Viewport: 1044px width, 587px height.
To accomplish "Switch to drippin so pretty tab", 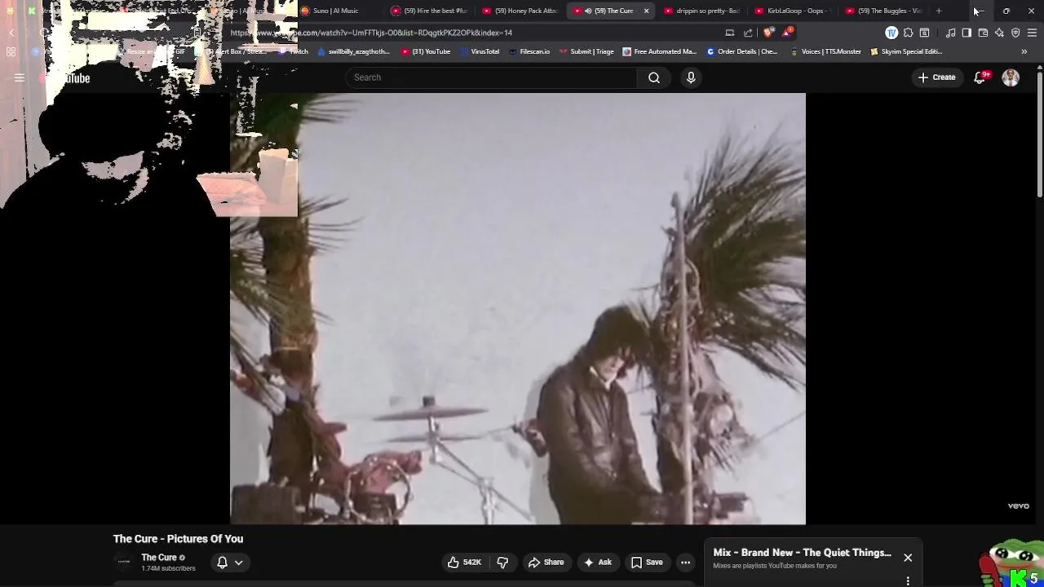I will [701, 11].
